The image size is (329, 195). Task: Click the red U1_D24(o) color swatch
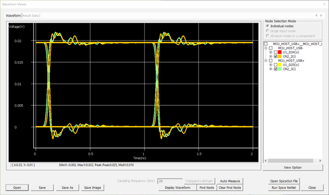(x=280, y=52)
